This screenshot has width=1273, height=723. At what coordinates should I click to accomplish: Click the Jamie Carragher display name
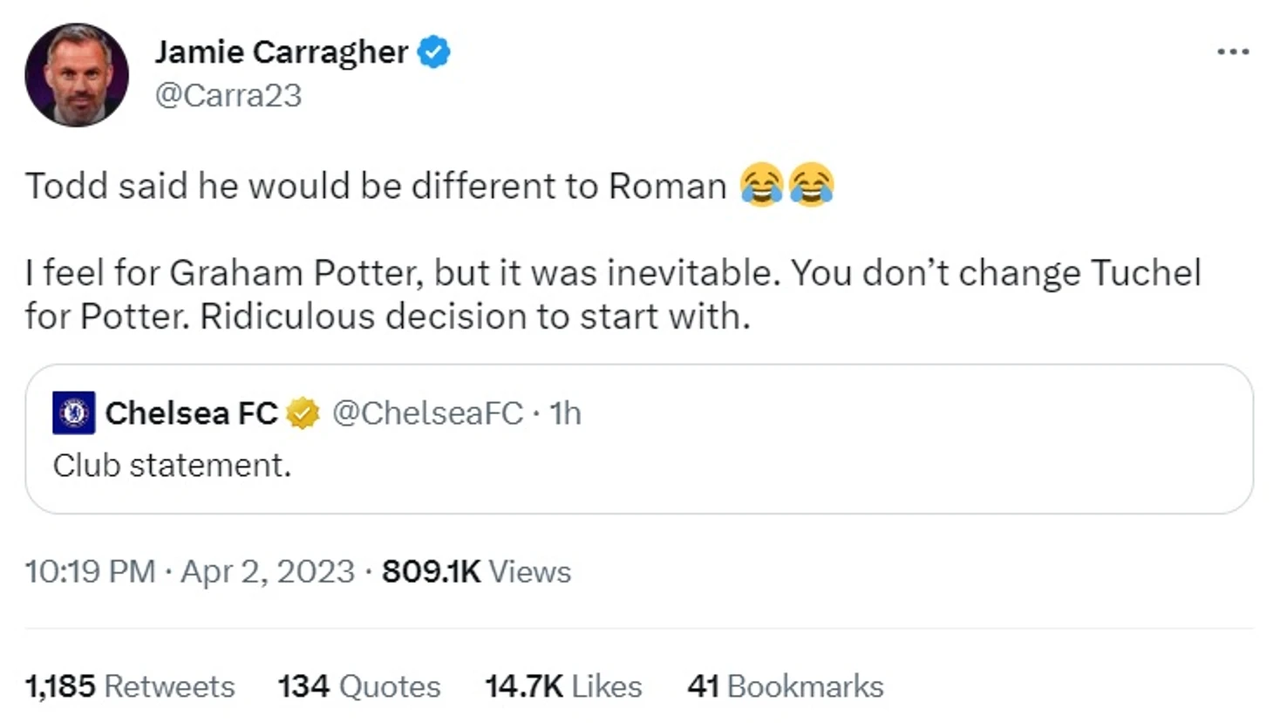point(281,52)
